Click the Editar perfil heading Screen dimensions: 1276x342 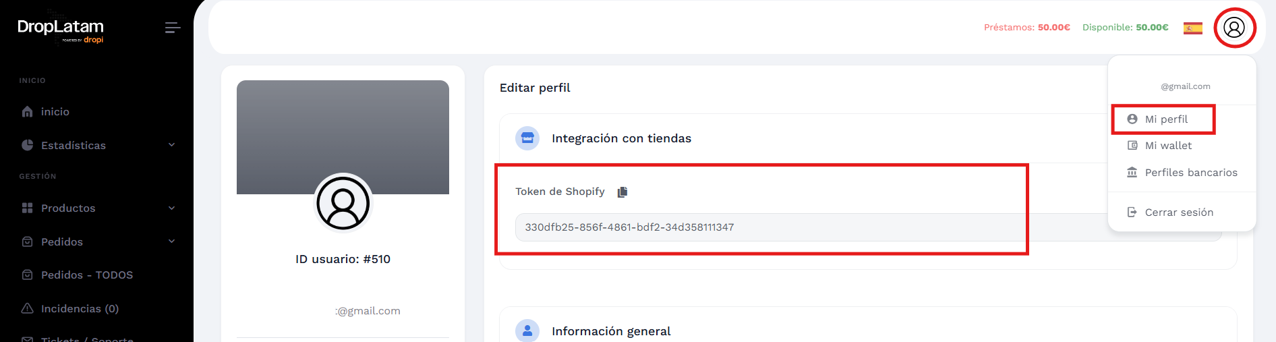(x=535, y=88)
